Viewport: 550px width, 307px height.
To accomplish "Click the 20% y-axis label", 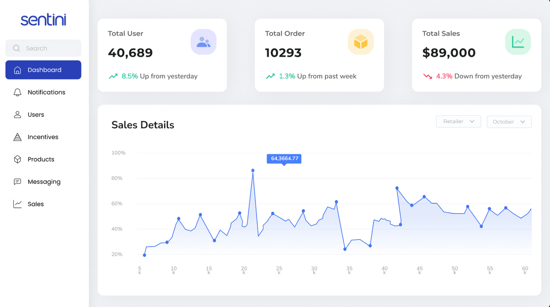I will [117, 254].
